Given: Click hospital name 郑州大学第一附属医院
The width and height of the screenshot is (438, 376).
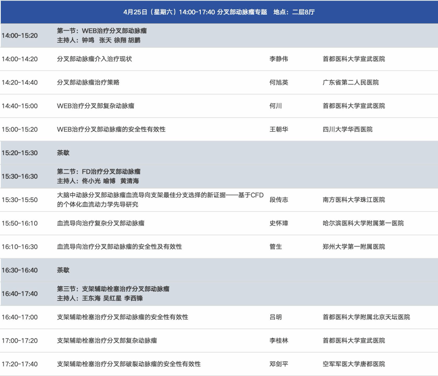Looking at the screenshot, I should 354,247.
